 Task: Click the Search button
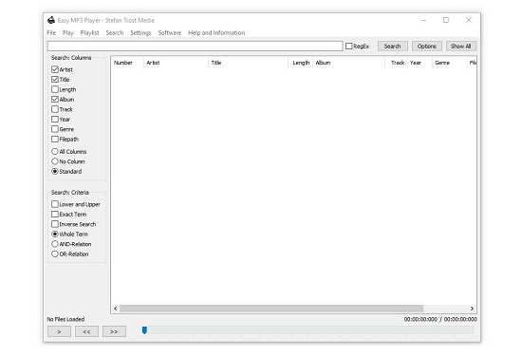pyautogui.click(x=393, y=46)
